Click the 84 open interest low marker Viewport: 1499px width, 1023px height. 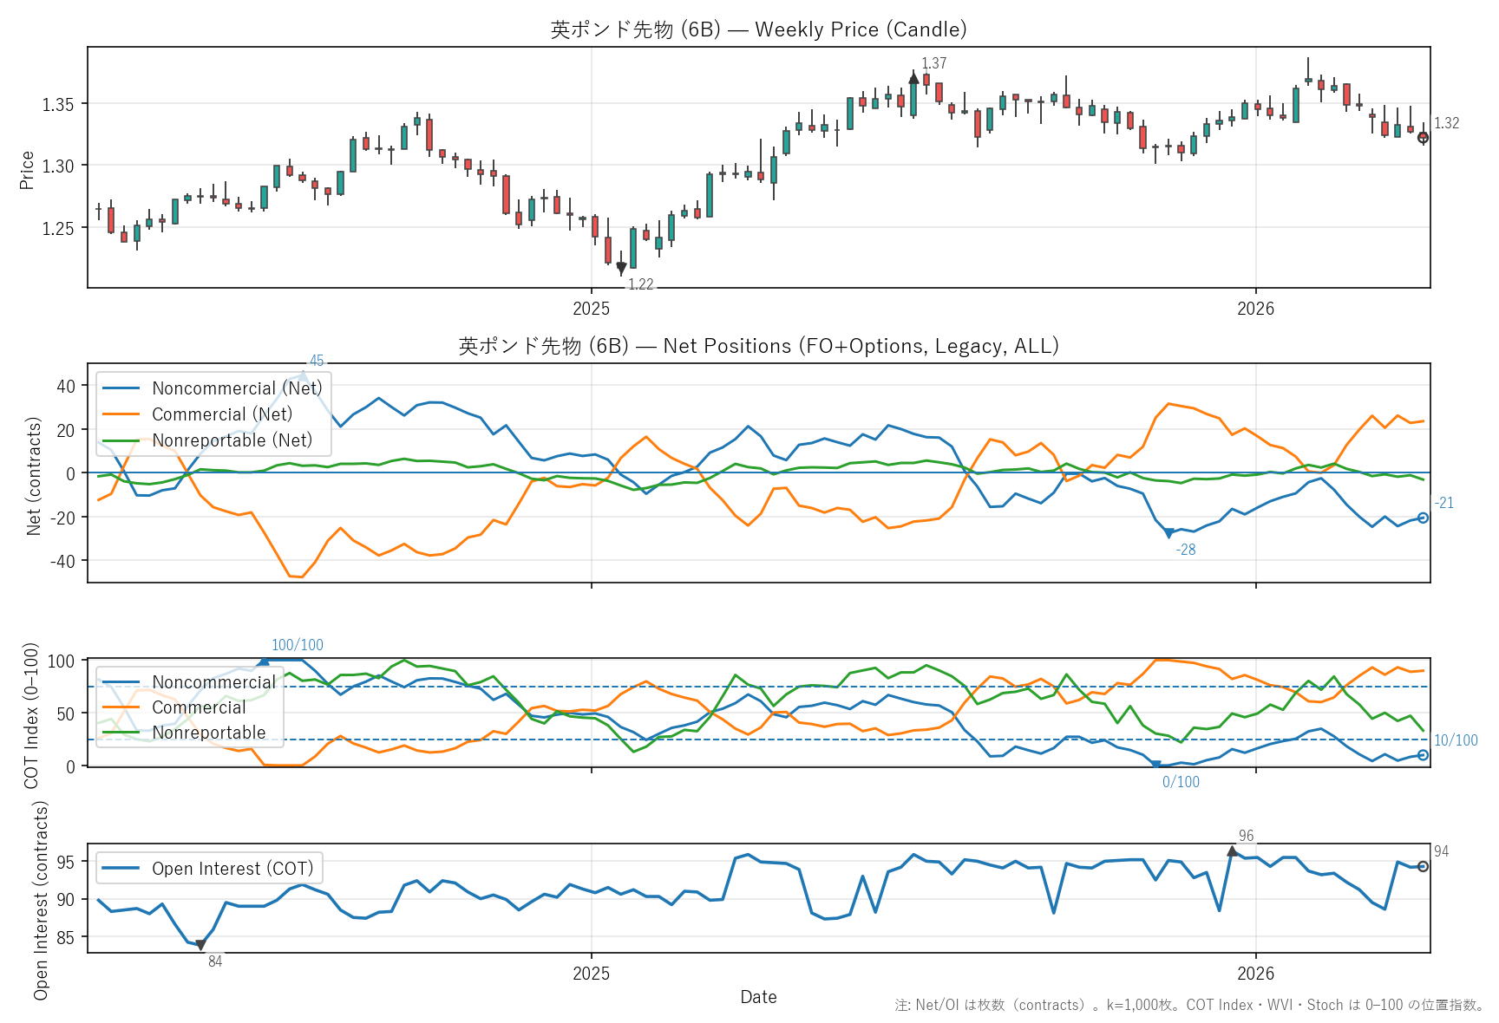pos(200,944)
